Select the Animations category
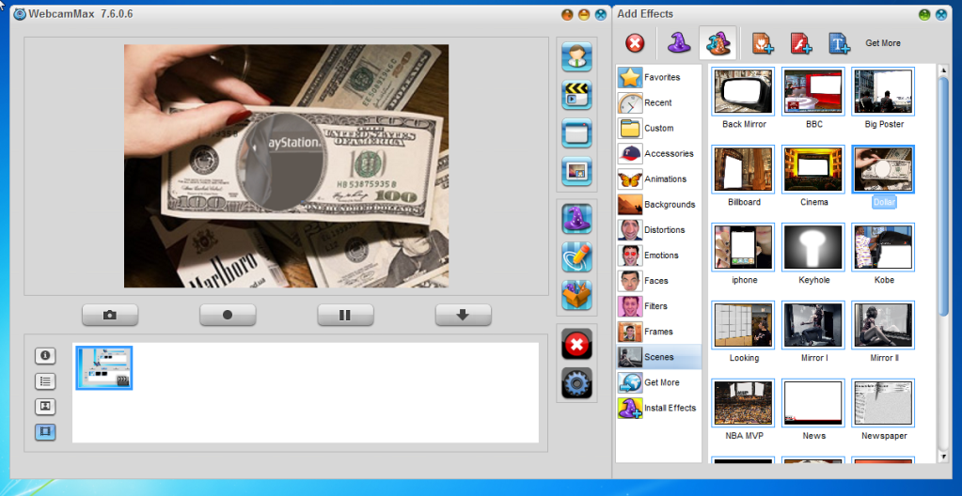Image resolution: width=962 pixels, height=496 pixels. [x=659, y=179]
